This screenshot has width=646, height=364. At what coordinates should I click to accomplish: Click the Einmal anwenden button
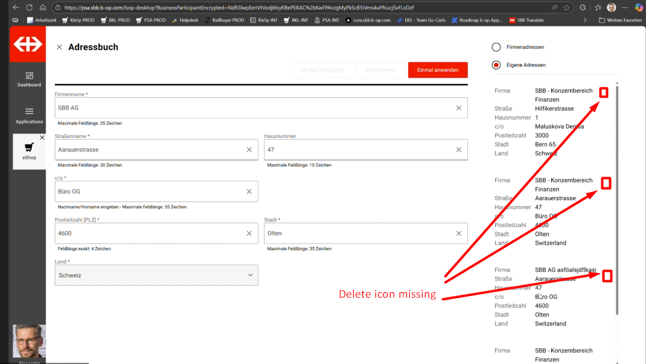click(437, 70)
